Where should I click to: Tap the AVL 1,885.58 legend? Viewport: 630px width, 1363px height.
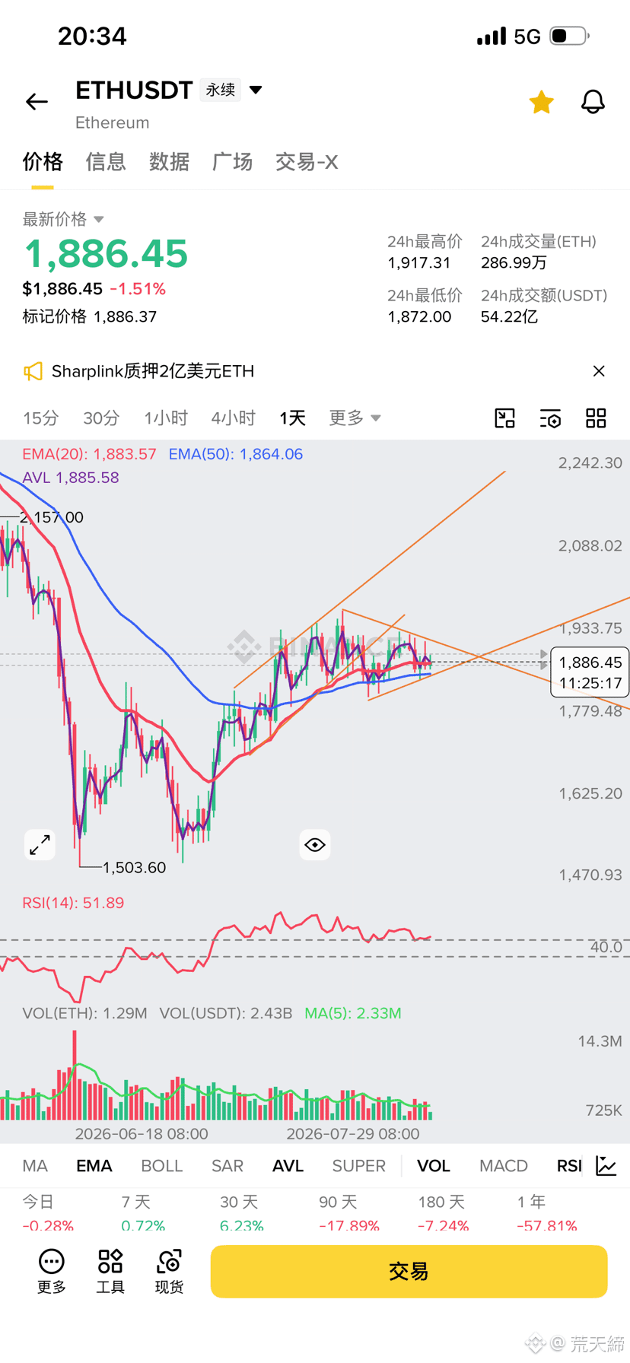coord(71,478)
